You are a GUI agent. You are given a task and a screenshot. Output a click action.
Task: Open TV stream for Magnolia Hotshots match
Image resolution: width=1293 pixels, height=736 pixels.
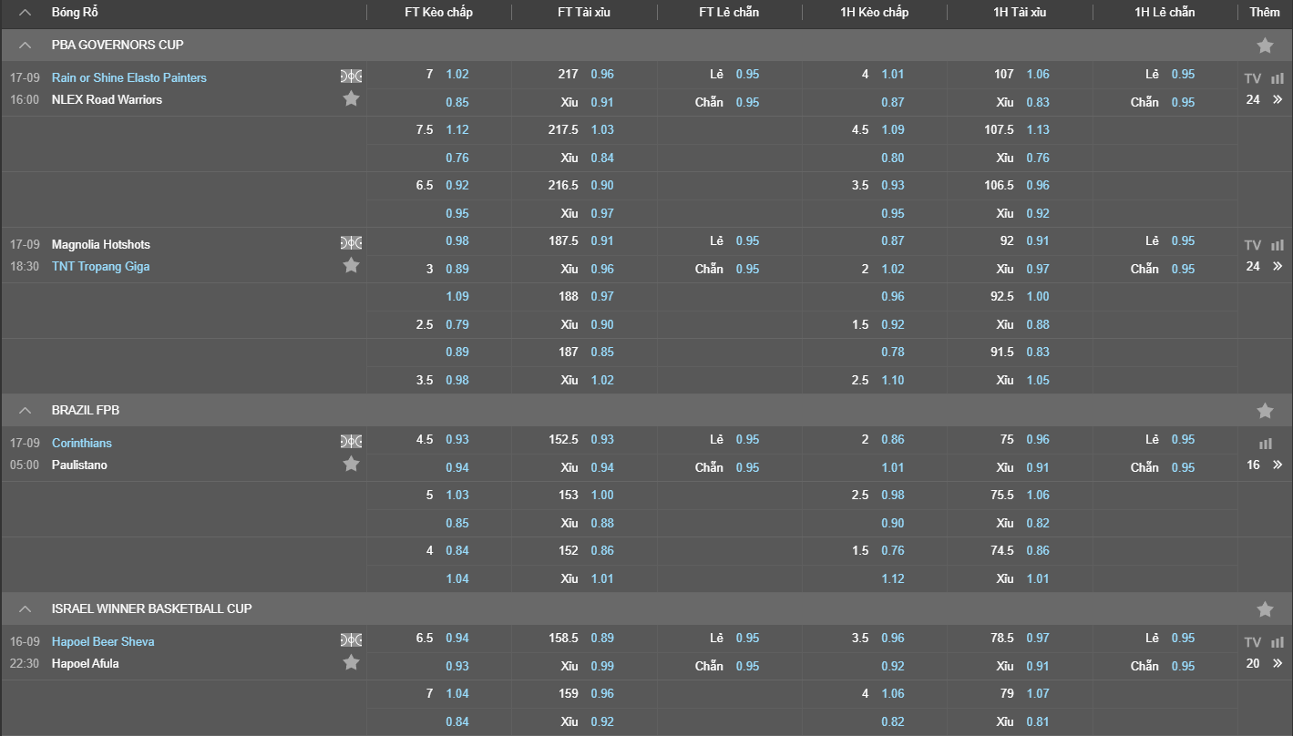tap(1253, 245)
